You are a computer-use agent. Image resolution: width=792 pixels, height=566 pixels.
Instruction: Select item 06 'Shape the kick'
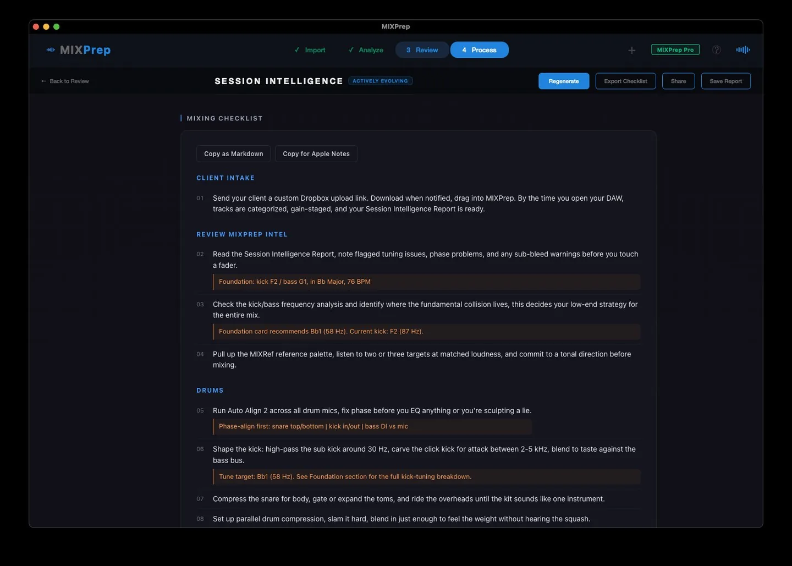[x=418, y=455]
